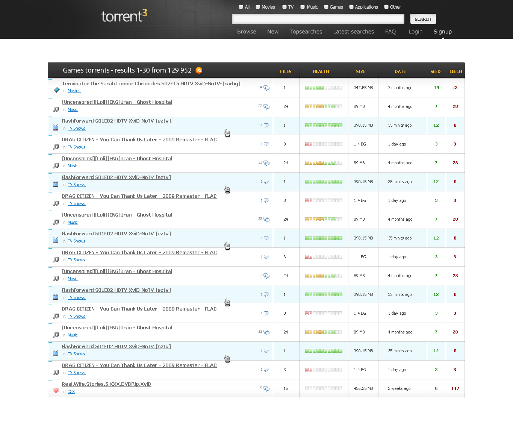Screen dimensions: 513x429
Task: Click the music note icon beside Ghost Hospital
Action: (x=55, y=109)
